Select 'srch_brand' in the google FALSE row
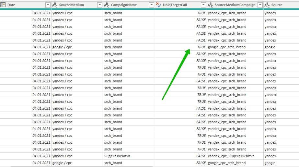The width and height of the screenshot is (299, 167). (x=129, y=163)
